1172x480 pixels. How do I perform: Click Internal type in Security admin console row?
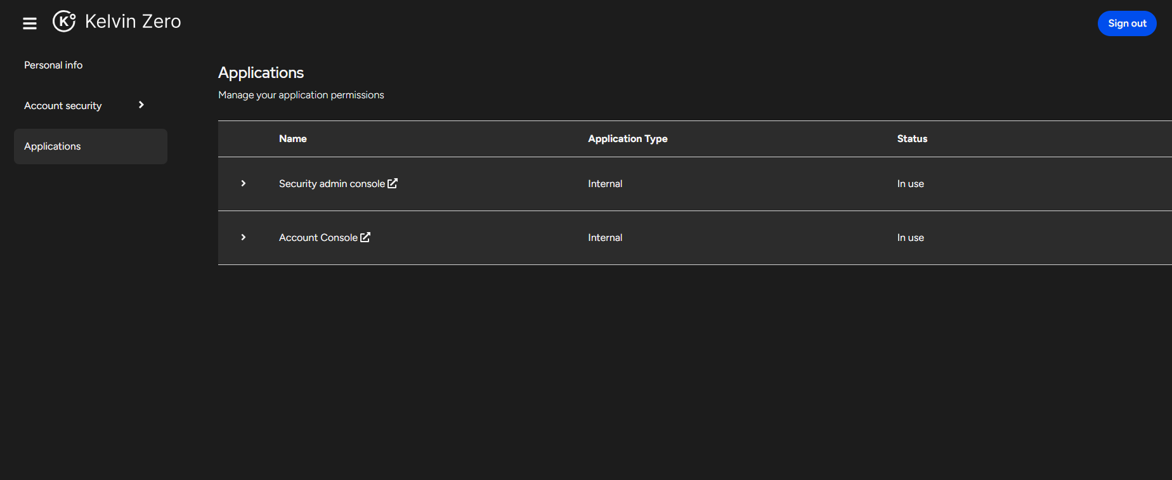point(605,184)
